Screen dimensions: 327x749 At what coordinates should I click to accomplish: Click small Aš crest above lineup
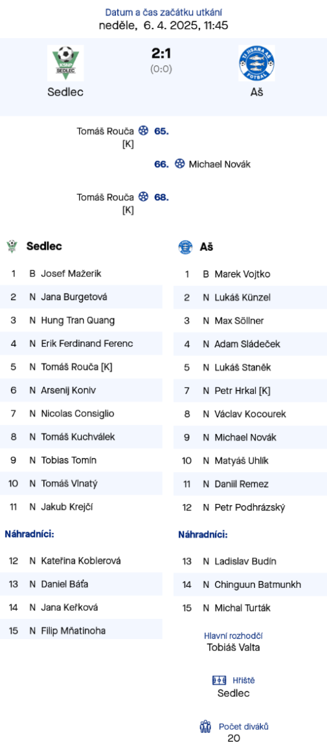[x=185, y=247]
